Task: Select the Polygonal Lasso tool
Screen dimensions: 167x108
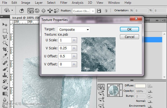Action: [x=5, y=37]
